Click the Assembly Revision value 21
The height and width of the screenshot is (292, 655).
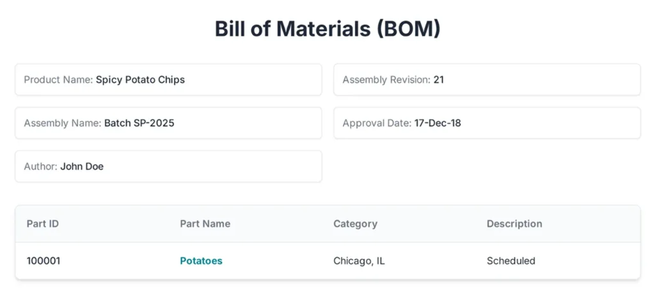coord(439,80)
